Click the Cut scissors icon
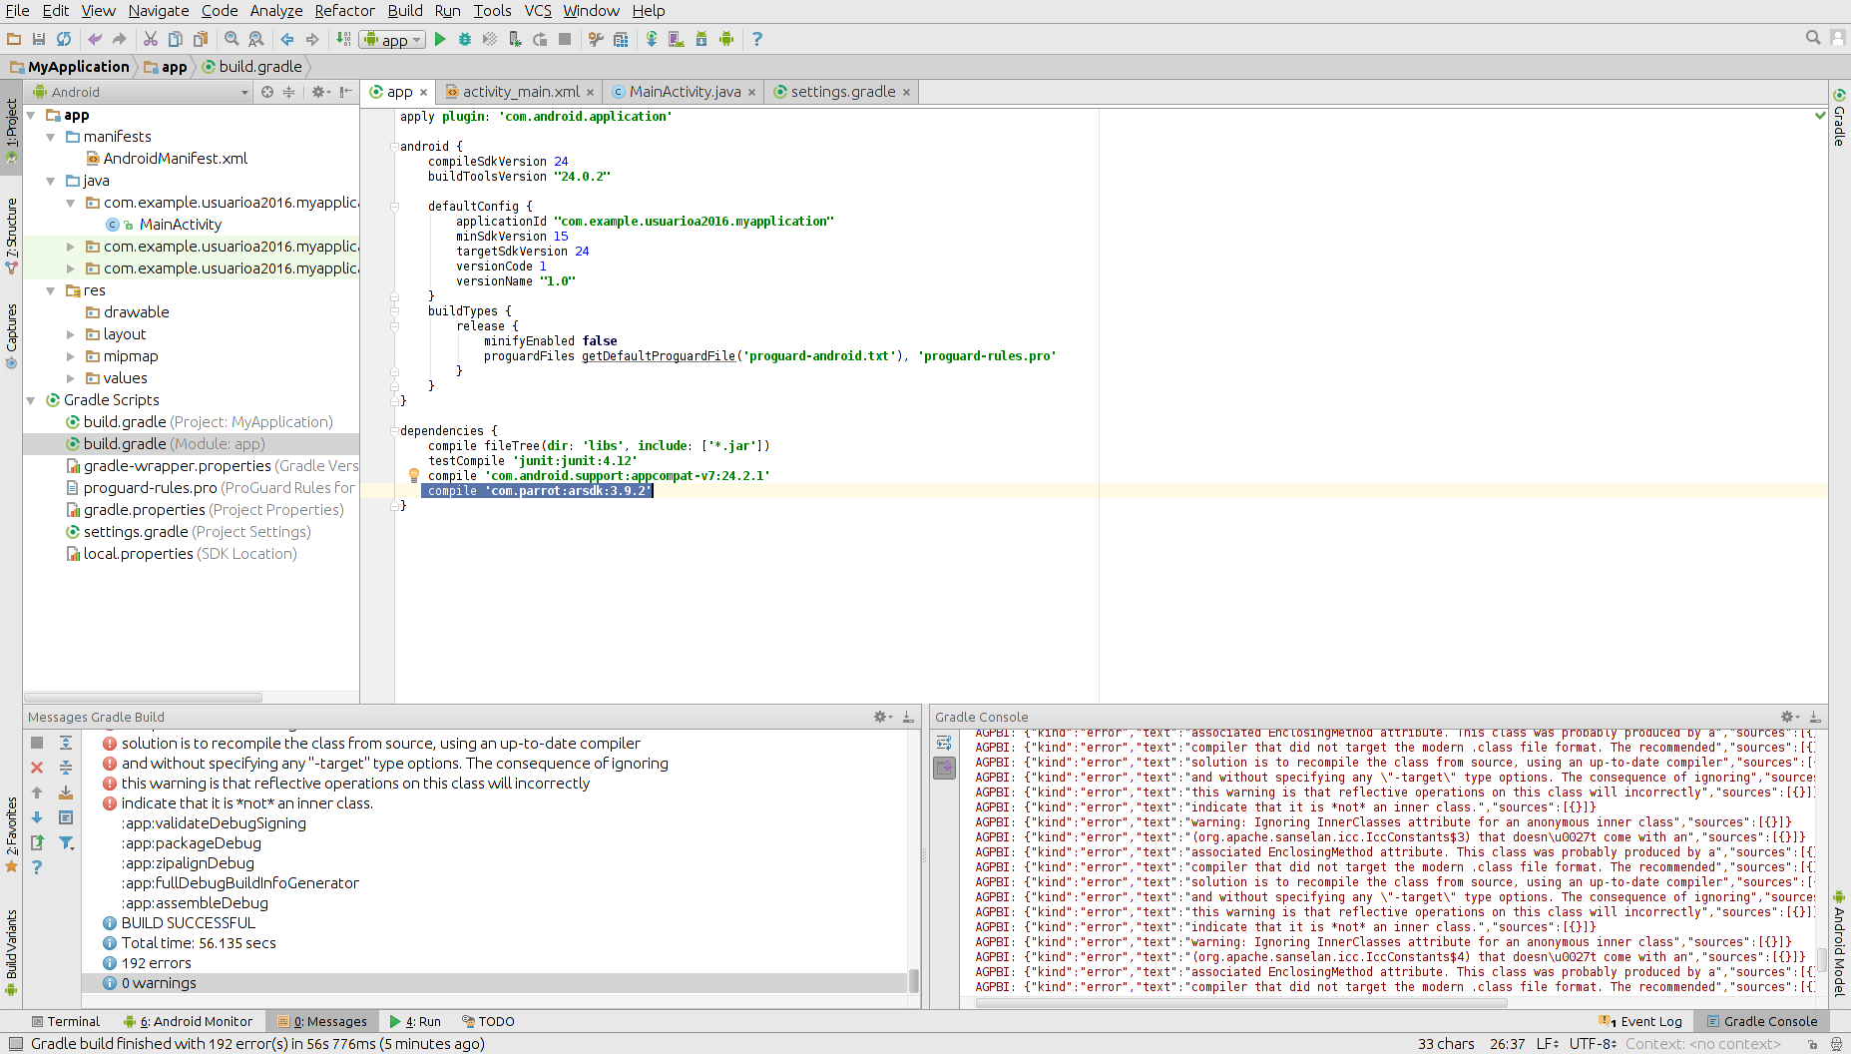This screenshot has width=1851, height=1054. coord(150,39)
